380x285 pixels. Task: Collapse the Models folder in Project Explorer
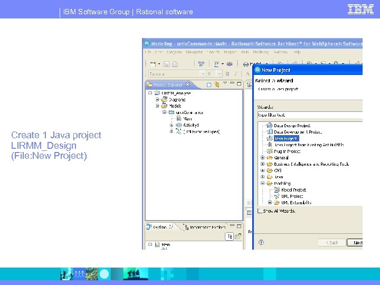point(157,106)
